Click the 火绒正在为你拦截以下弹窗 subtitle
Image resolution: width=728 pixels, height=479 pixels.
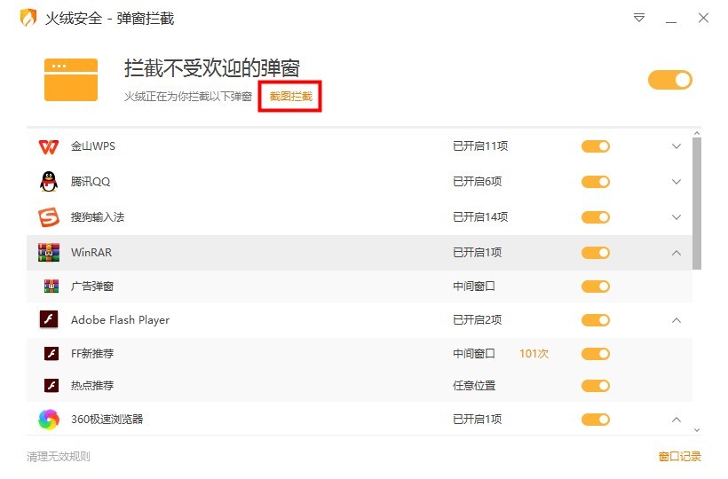[x=188, y=97]
